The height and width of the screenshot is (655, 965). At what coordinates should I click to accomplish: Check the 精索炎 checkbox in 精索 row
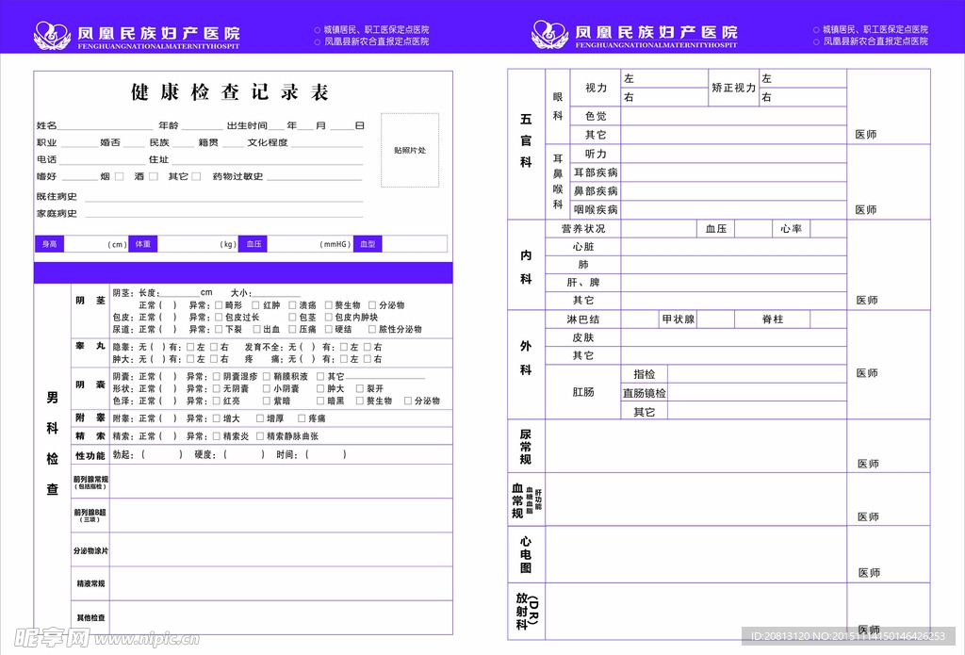[x=218, y=436]
